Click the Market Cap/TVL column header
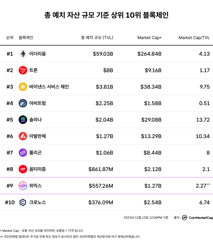The height and width of the screenshot is (246, 213). (x=194, y=37)
